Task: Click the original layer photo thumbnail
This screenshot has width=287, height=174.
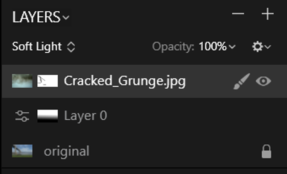Action: pyautogui.click(x=22, y=151)
